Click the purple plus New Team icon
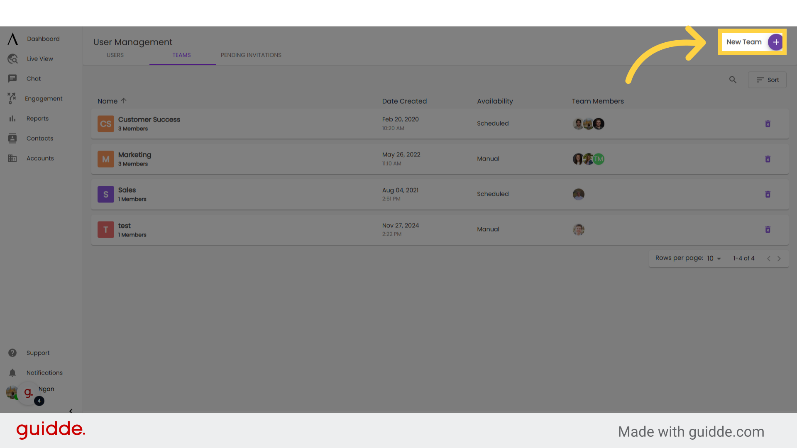The width and height of the screenshot is (797, 448). tap(775, 42)
